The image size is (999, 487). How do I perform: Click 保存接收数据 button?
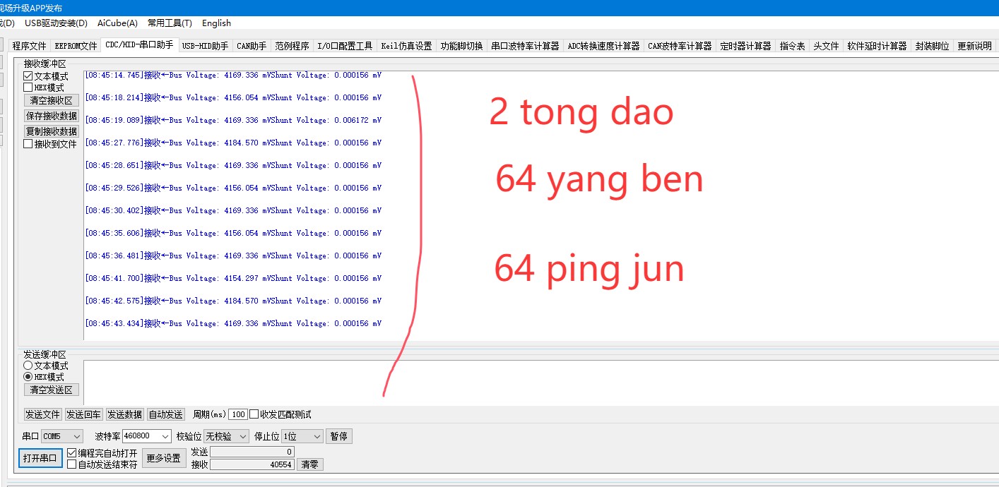pos(52,116)
